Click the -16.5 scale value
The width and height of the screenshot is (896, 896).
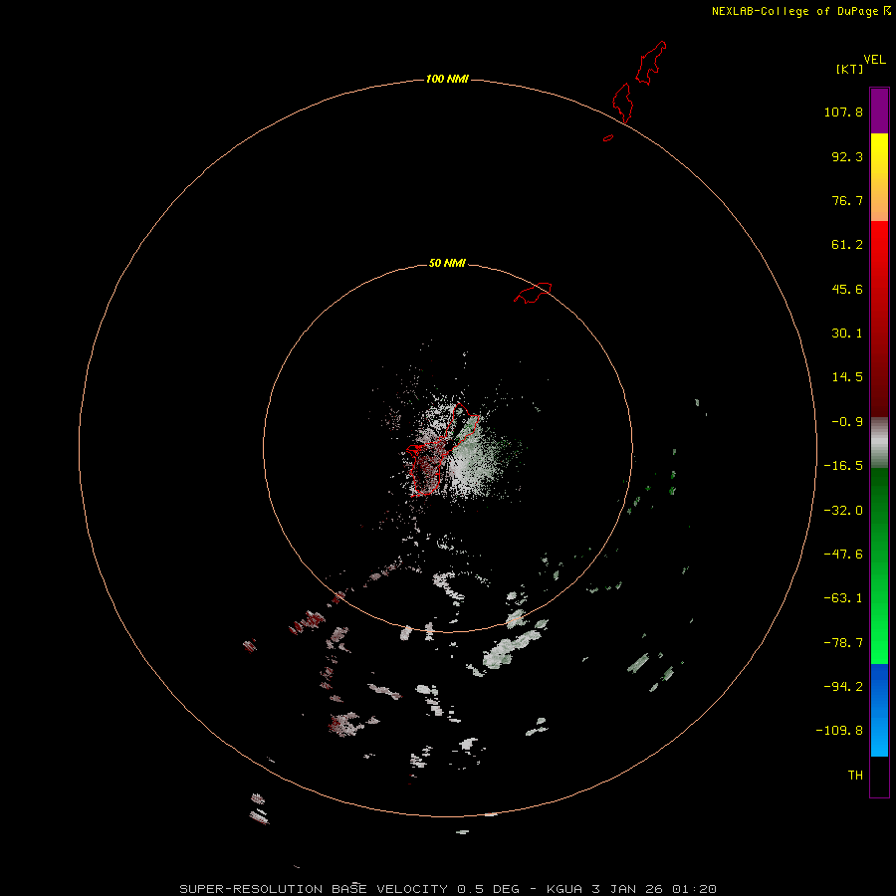(843, 466)
